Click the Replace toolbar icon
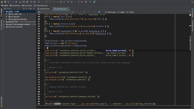 pyautogui.click(x=35, y=2)
